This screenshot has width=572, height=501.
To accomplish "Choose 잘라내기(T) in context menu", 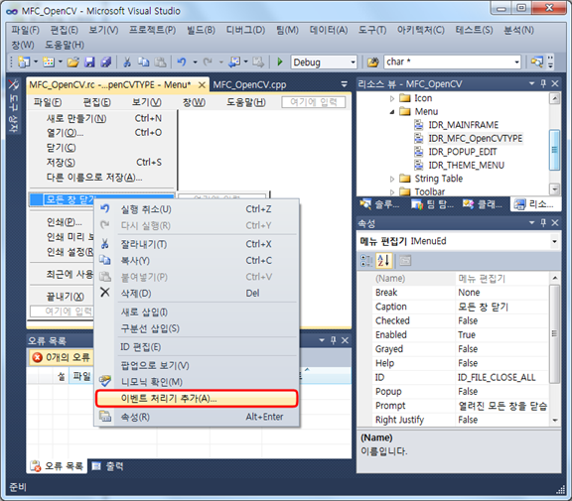I will pos(197,244).
